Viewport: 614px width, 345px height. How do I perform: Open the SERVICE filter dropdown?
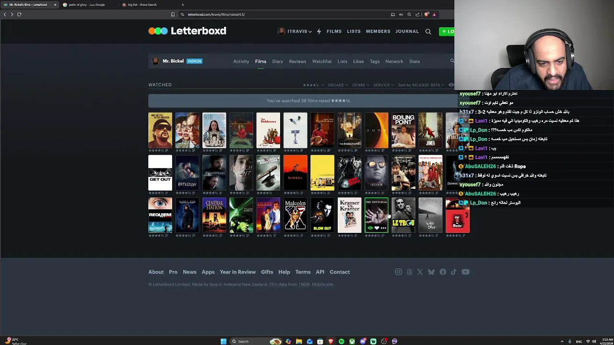click(x=384, y=85)
